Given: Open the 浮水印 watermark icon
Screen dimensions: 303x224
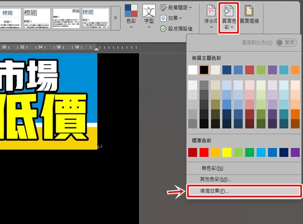Looking at the screenshot, I should coord(211,11).
